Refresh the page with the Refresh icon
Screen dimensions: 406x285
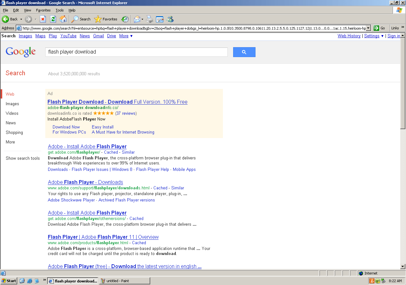pos(53,19)
